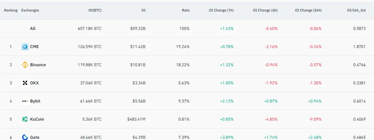Open the Binance exchange link
This screenshot has height=140, width=374.
pos(38,65)
